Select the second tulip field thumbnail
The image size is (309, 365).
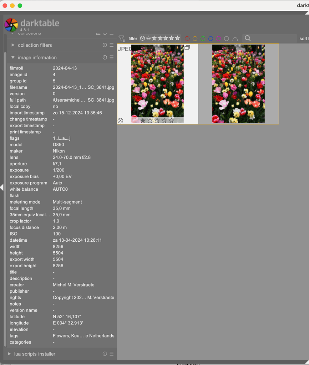click(238, 84)
